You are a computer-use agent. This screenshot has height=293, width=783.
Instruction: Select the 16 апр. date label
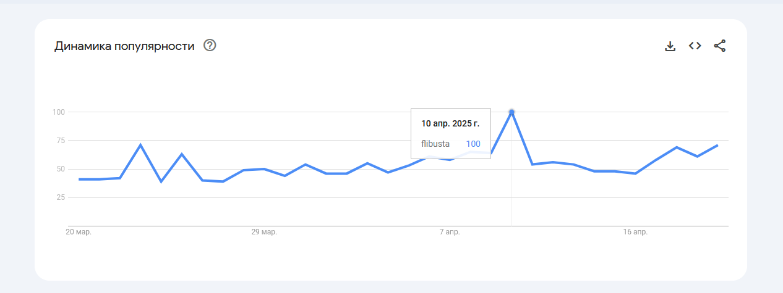635,233
